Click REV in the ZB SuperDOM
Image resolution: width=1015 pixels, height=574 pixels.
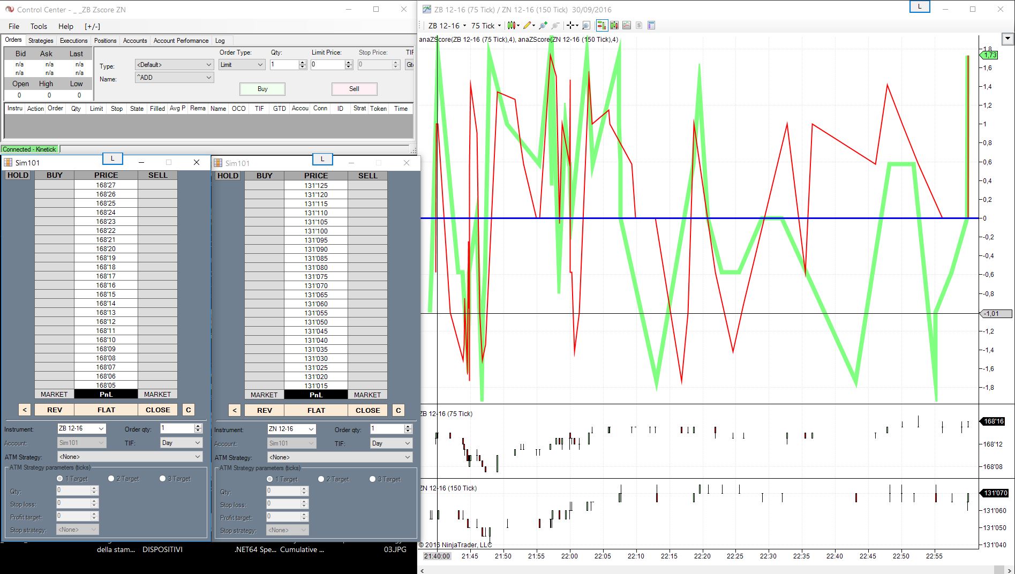[x=55, y=410]
